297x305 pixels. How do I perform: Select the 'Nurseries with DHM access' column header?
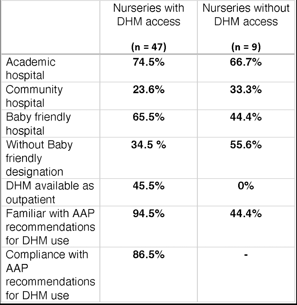[x=148, y=15]
